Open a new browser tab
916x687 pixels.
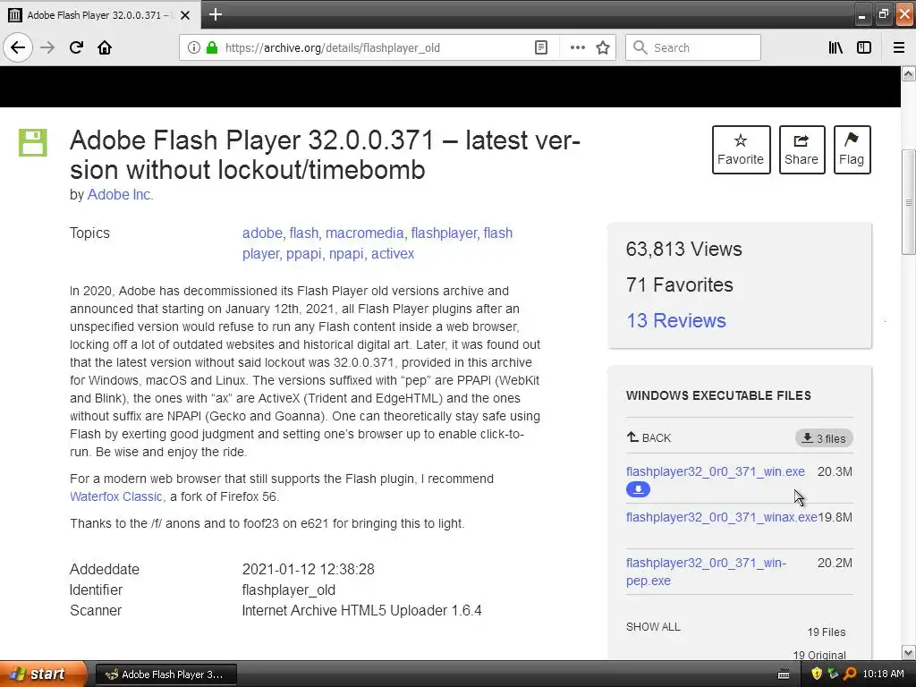(x=215, y=14)
